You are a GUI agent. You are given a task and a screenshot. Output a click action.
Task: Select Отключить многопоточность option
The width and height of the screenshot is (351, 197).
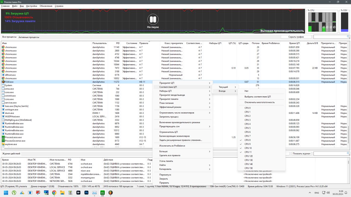click(x=261, y=102)
